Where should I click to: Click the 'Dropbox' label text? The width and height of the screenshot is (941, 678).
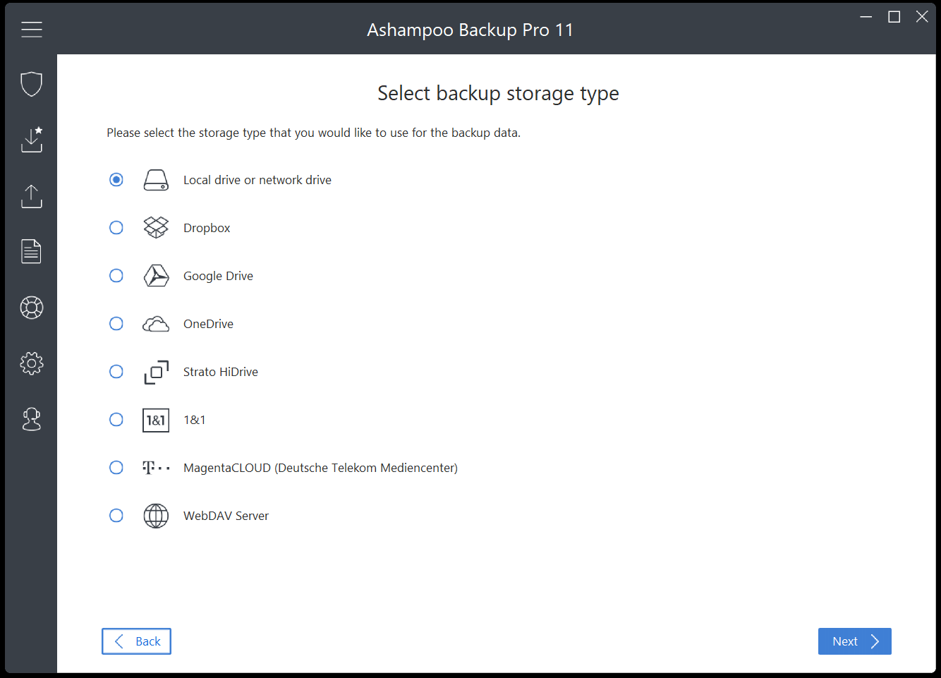(207, 228)
